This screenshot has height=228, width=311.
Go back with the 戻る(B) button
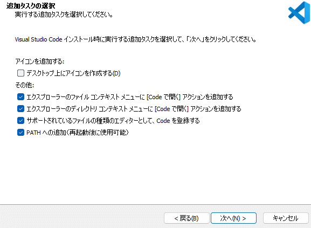pyautogui.click(x=186, y=218)
